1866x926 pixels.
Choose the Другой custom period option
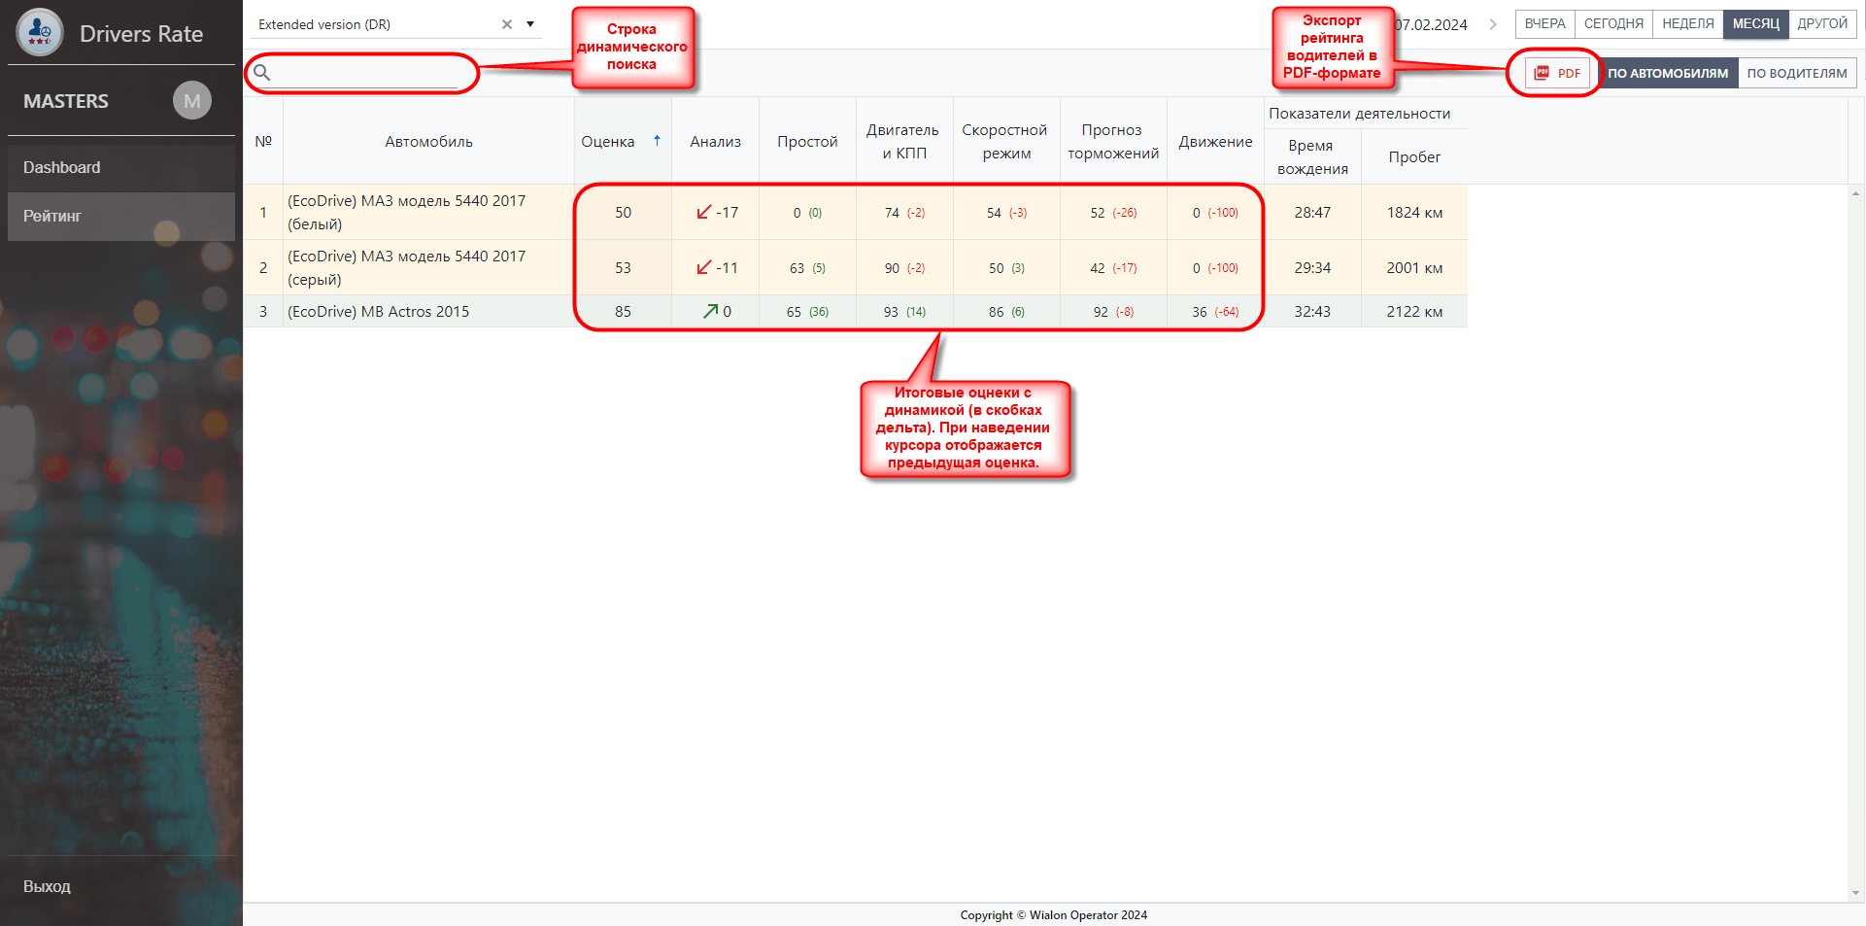coord(1821,24)
